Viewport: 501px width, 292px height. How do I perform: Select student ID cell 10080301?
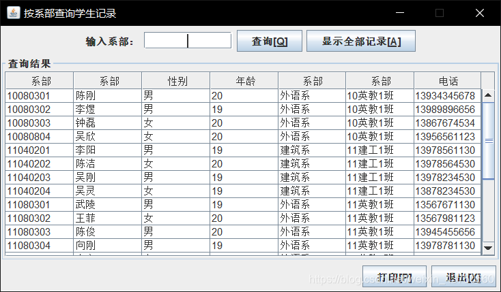point(40,96)
